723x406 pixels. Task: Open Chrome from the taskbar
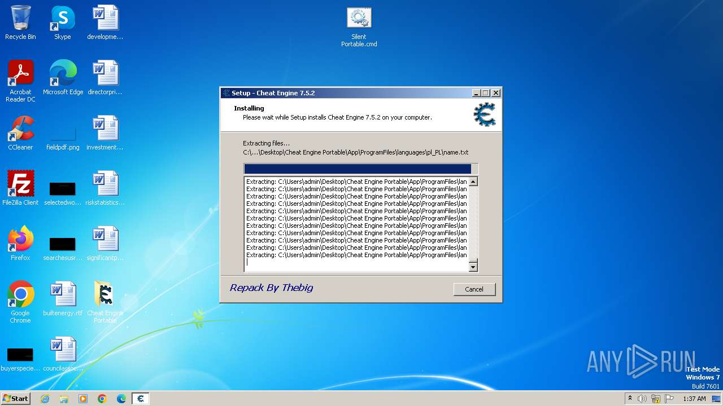pyautogui.click(x=102, y=399)
